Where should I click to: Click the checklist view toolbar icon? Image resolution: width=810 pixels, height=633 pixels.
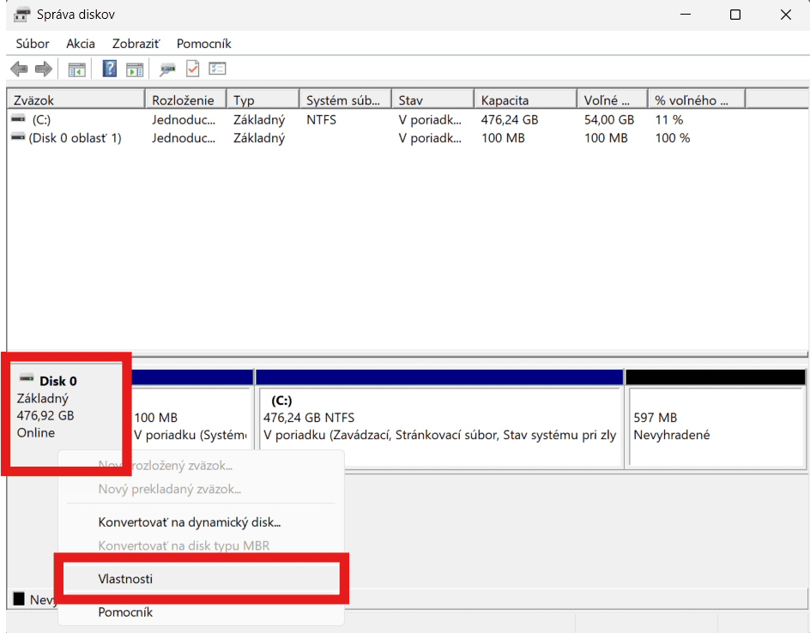pyautogui.click(x=218, y=69)
